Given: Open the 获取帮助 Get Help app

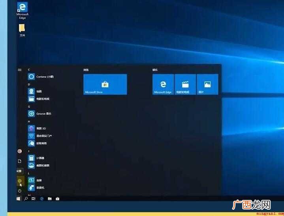Looking at the screenshot, I should coord(37,143).
